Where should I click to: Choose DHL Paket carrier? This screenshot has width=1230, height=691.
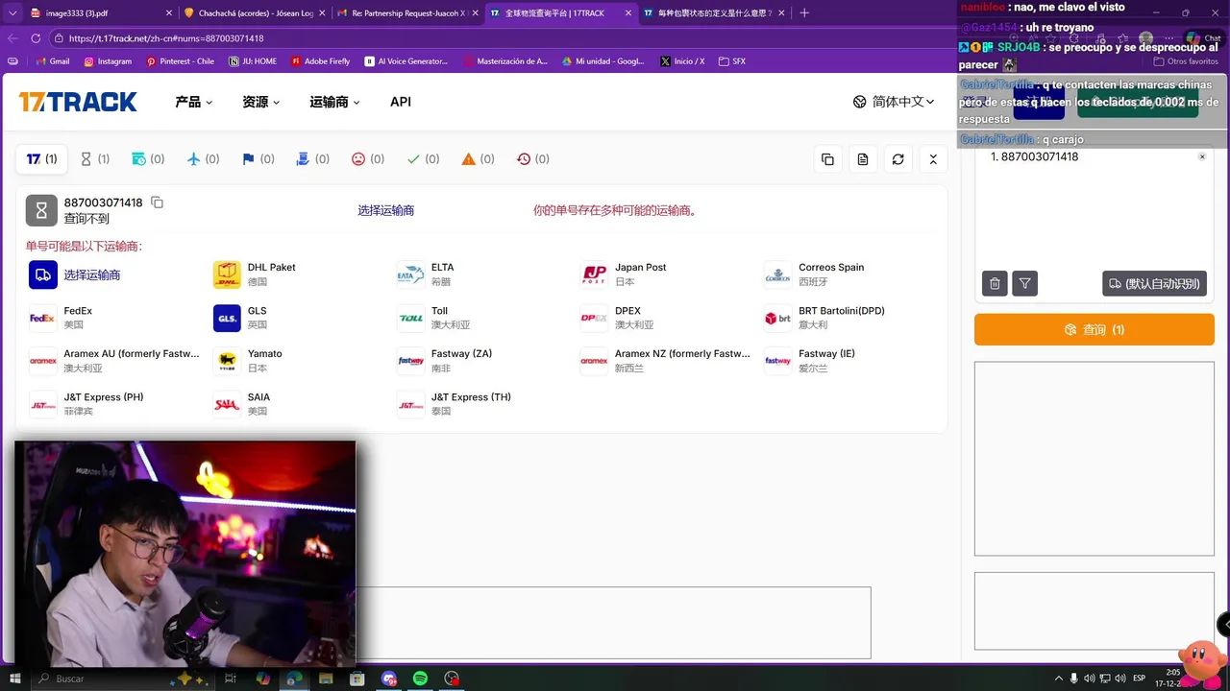click(255, 274)
